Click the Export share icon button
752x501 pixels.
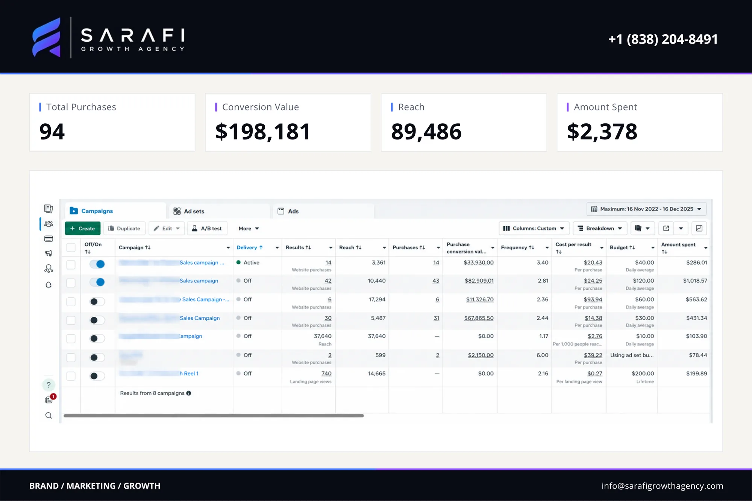point(666,228)
